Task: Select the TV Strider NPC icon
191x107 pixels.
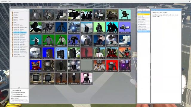Action: (x=48, y=78)
